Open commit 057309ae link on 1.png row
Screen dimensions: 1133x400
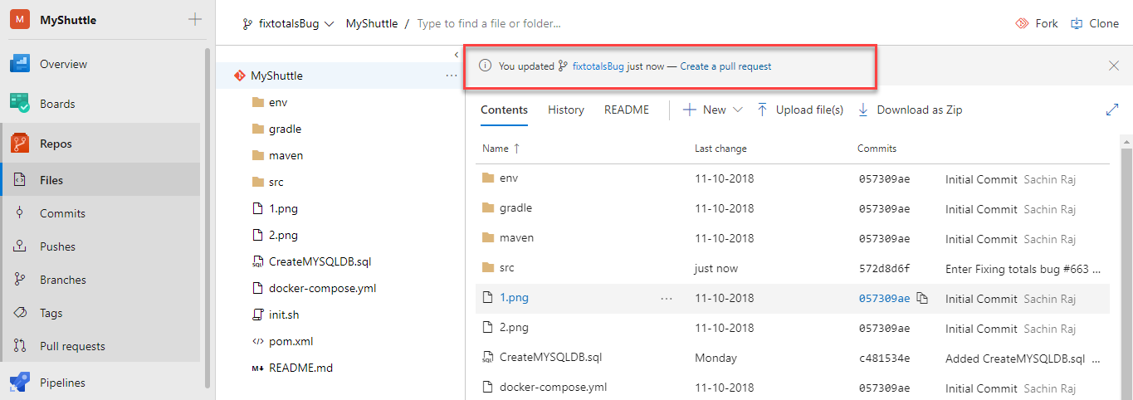884,299
